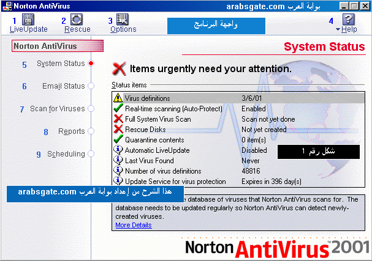Click the red X beside Rescue Disks

point(118,129)
